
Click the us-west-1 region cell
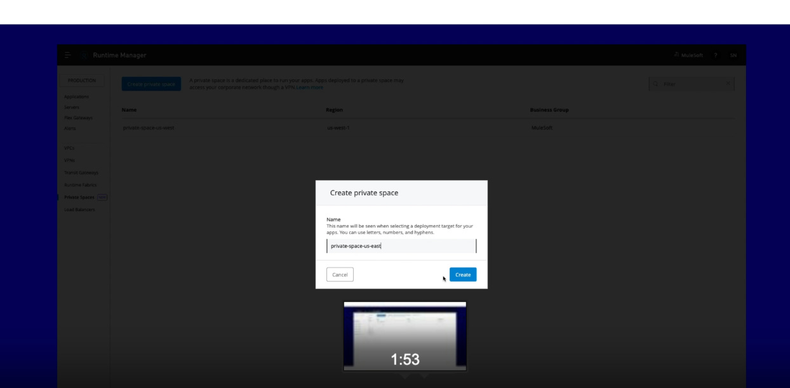[x=338, y=128]
